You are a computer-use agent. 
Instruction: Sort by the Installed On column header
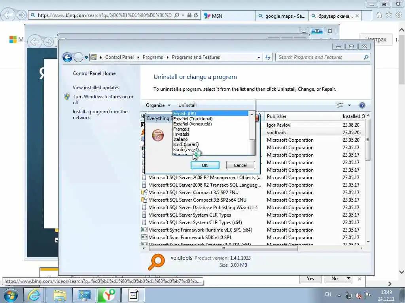tap(354, 116)
